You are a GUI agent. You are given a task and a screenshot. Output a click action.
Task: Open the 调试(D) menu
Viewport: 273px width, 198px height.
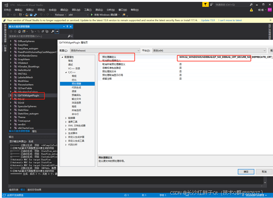(64, 10)
